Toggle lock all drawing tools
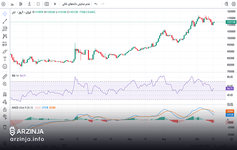The height and width of the screenshot is (150, 237). [5, 109]
